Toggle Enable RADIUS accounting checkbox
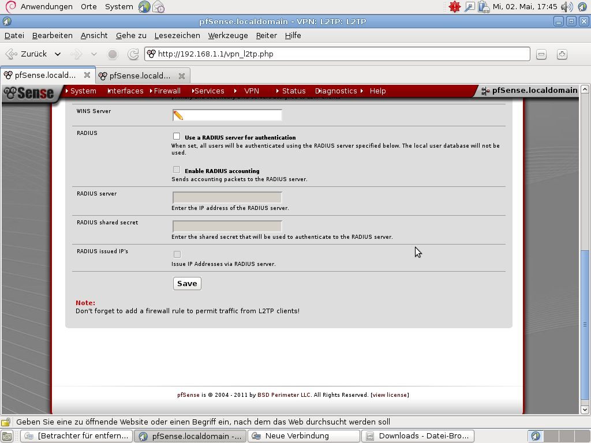 click(177, 170)
